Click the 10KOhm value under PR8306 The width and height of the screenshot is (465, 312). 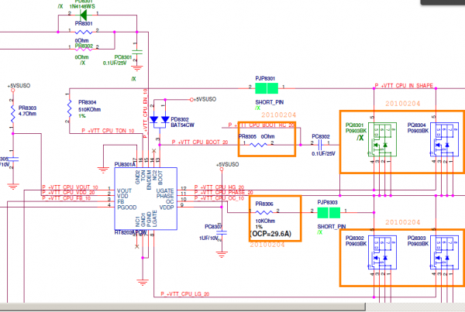point(265,221)
